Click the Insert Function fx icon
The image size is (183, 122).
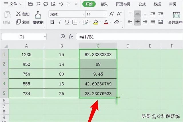tap(71, 36)
